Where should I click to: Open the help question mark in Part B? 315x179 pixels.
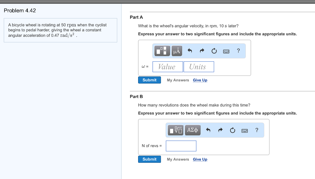pos(257,130)
